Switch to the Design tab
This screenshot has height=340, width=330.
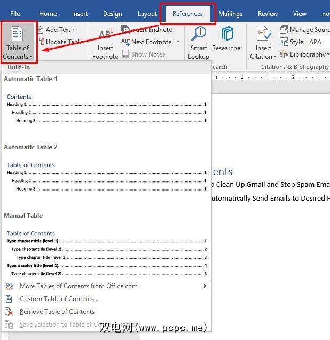[x=112, y=14]
